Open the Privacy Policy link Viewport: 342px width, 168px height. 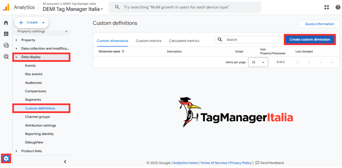coord(240,163)
